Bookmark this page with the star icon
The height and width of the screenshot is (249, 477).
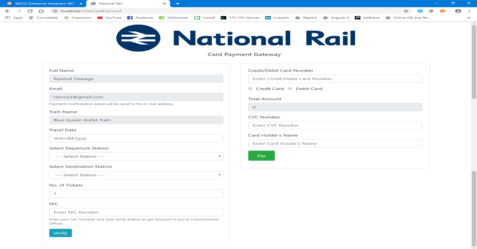click(x=406, y=11)
